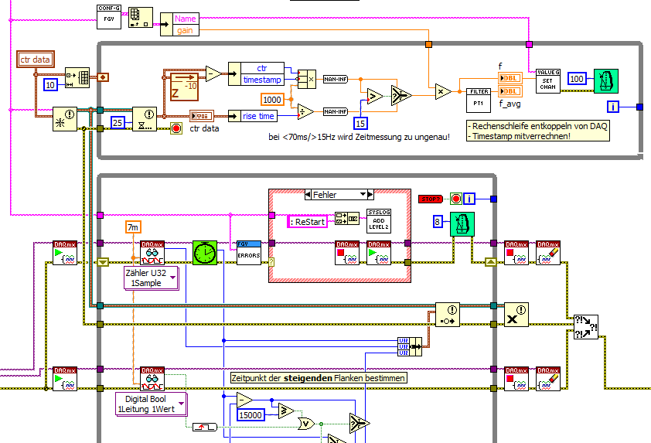
Task: Click the iteration terminal i below metronome 100
Action: click(612, 107)
